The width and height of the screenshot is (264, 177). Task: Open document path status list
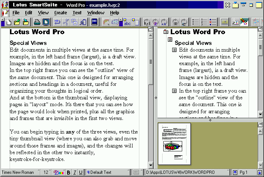pos(187,172)
